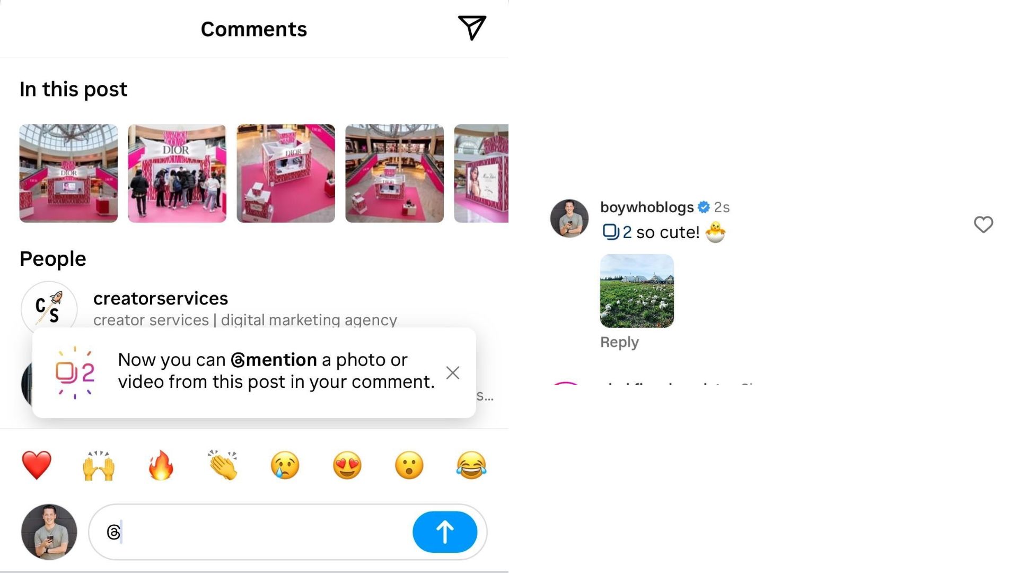Screen dimensions: 1018x573
Task: Insert the red heart emoji
Action: click(37, 465)
